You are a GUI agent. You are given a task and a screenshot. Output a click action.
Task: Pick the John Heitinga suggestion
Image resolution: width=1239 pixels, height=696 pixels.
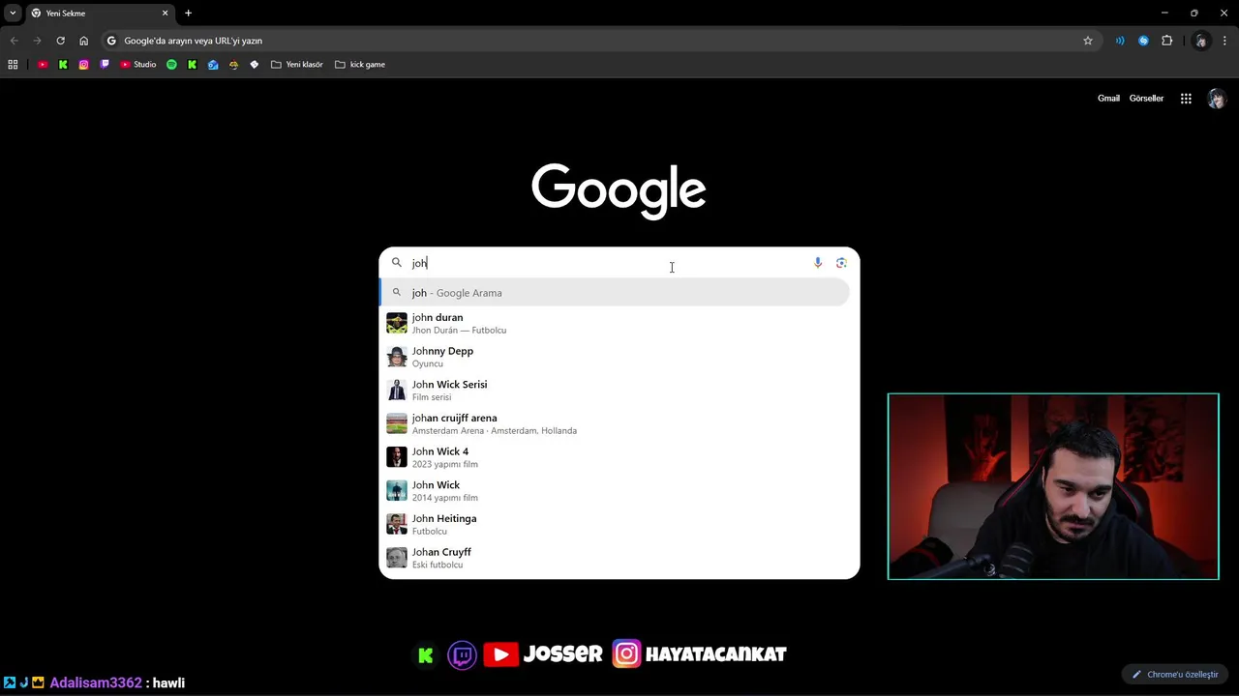(615, 524)
